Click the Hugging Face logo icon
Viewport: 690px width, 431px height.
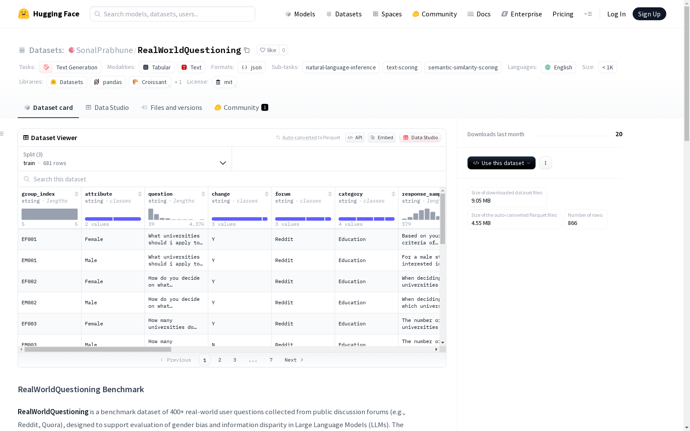click(x=24, y=14)
